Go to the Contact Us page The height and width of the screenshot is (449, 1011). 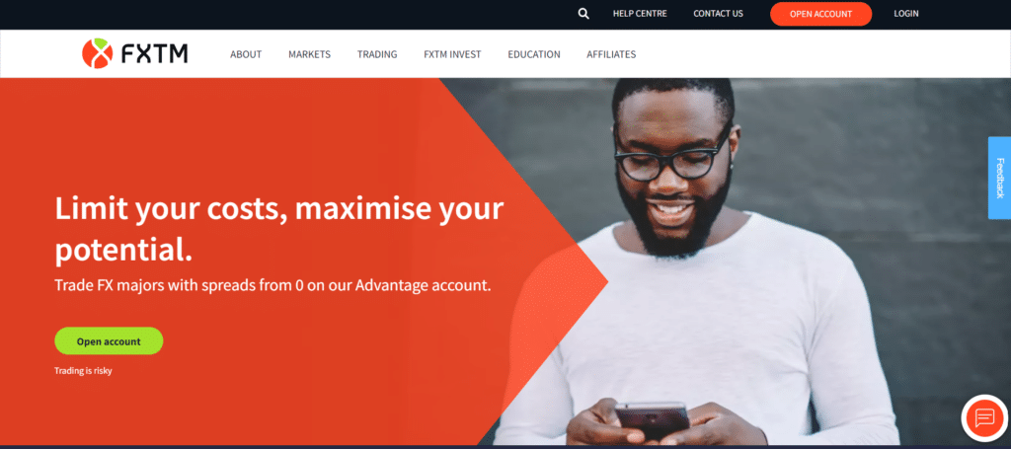pyautogui.click(x=718, y=14)
